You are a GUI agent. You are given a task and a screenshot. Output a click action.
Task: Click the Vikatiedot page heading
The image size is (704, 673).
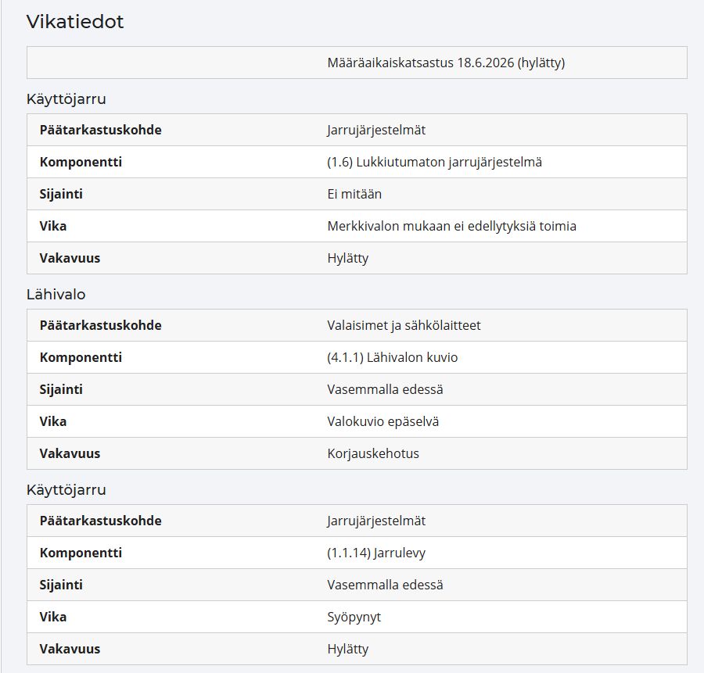point(75,22)
